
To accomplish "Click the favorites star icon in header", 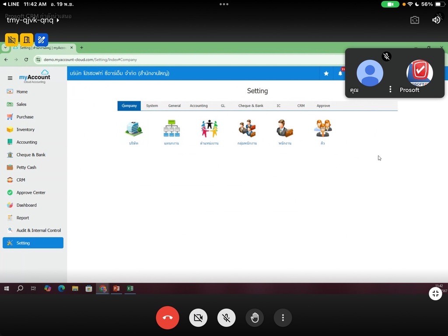I will [x=326, y=73].
